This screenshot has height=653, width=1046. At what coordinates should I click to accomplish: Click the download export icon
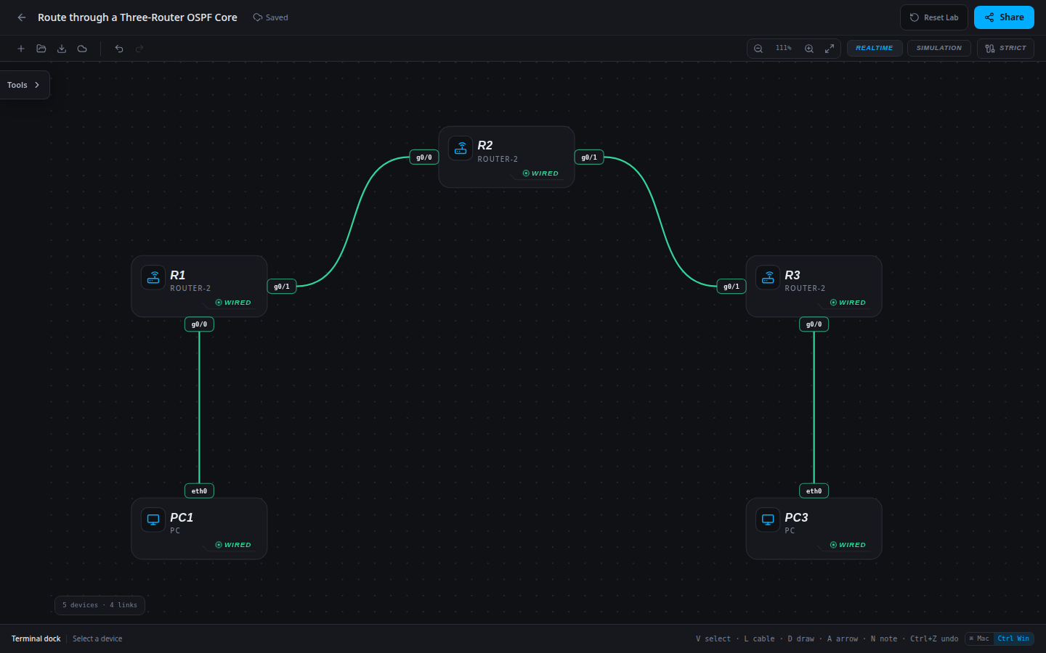coord(62,49)
